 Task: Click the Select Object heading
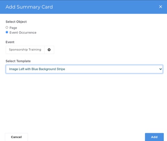16,22
